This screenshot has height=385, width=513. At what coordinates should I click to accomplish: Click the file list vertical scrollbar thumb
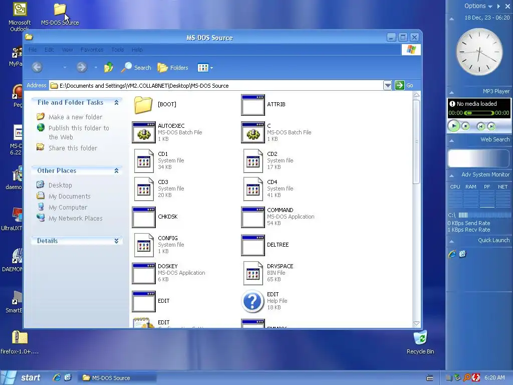tap(416, 142)
